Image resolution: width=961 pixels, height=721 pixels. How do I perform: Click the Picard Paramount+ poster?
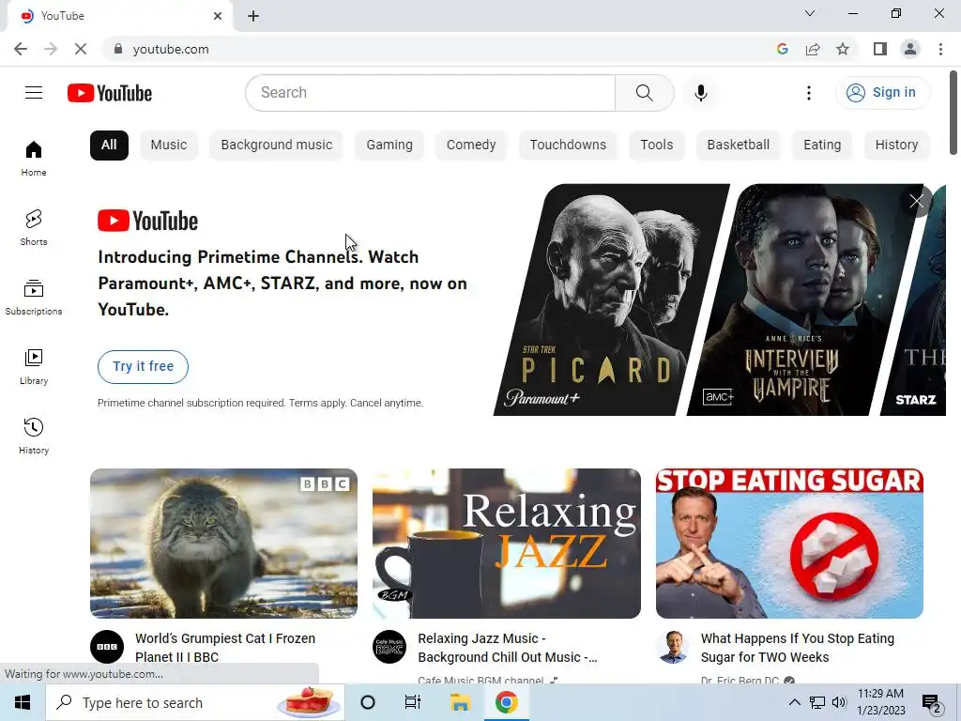coord(610,299)
